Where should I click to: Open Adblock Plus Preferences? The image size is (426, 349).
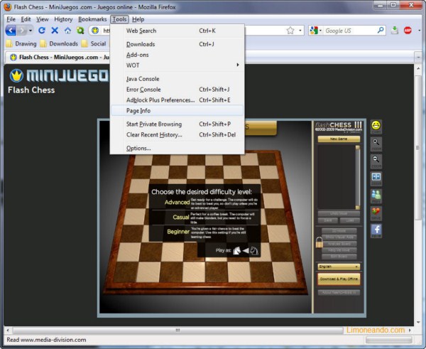[x=177, y=100]
